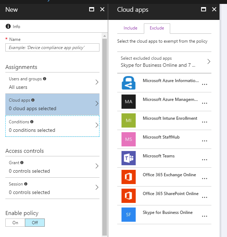
Task: Expand the Conditions chevron
Action: pos(97,125)
